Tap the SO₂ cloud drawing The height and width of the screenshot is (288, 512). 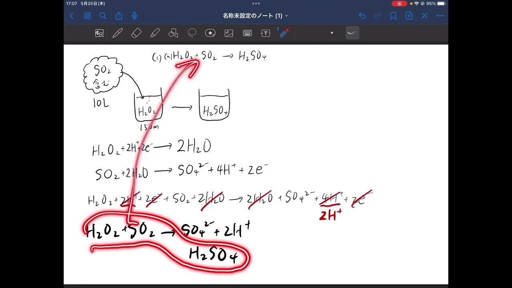click(102, 75)
